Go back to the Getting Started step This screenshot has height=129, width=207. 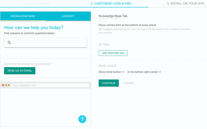tap(37, 3)
